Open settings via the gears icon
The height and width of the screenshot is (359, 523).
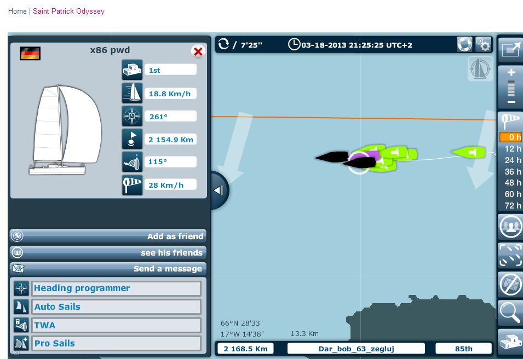coord(482,44)
